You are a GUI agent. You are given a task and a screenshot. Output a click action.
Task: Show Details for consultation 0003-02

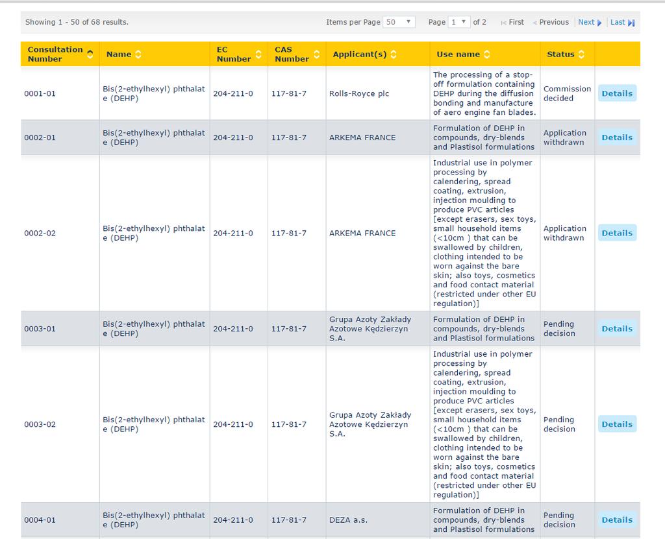point(617,424)
